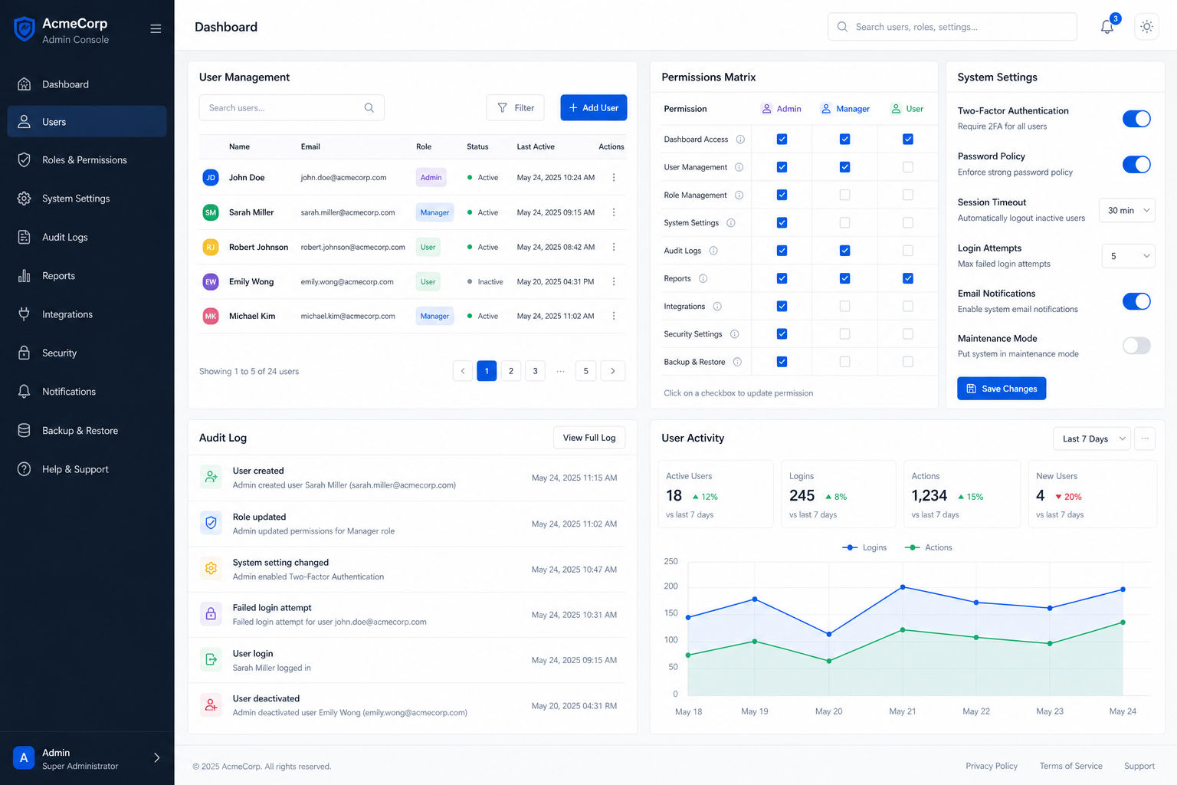
Task: Check User Management permission for User role
Action: (908, 167)
